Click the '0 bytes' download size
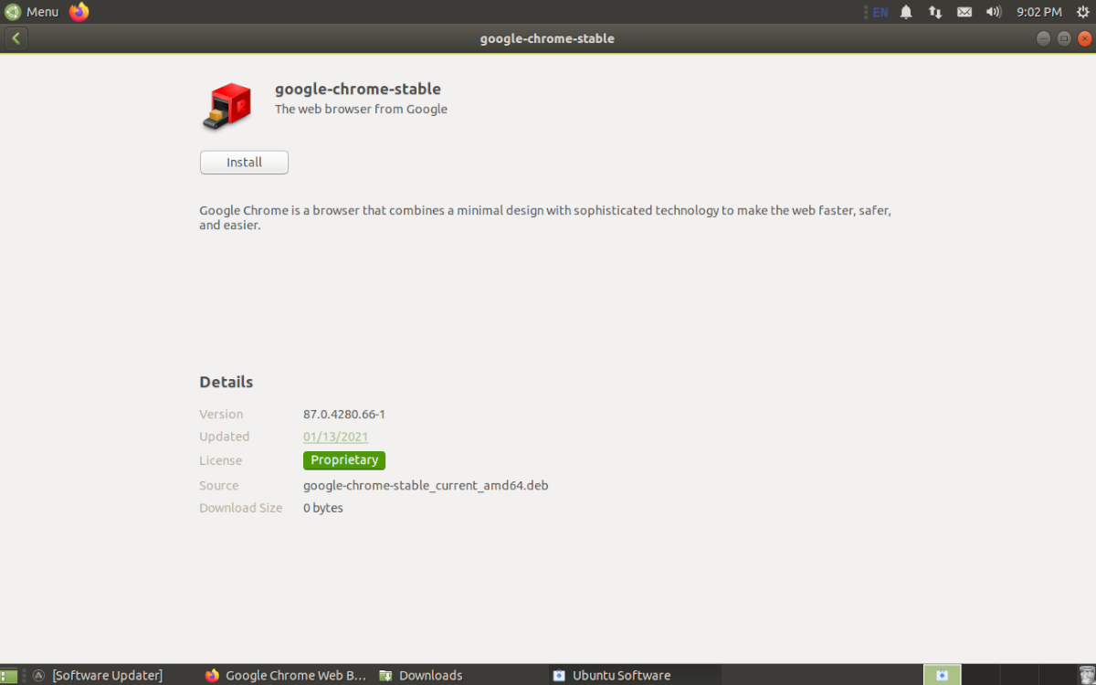This screenshot has width=1096, height=685. 323,508
